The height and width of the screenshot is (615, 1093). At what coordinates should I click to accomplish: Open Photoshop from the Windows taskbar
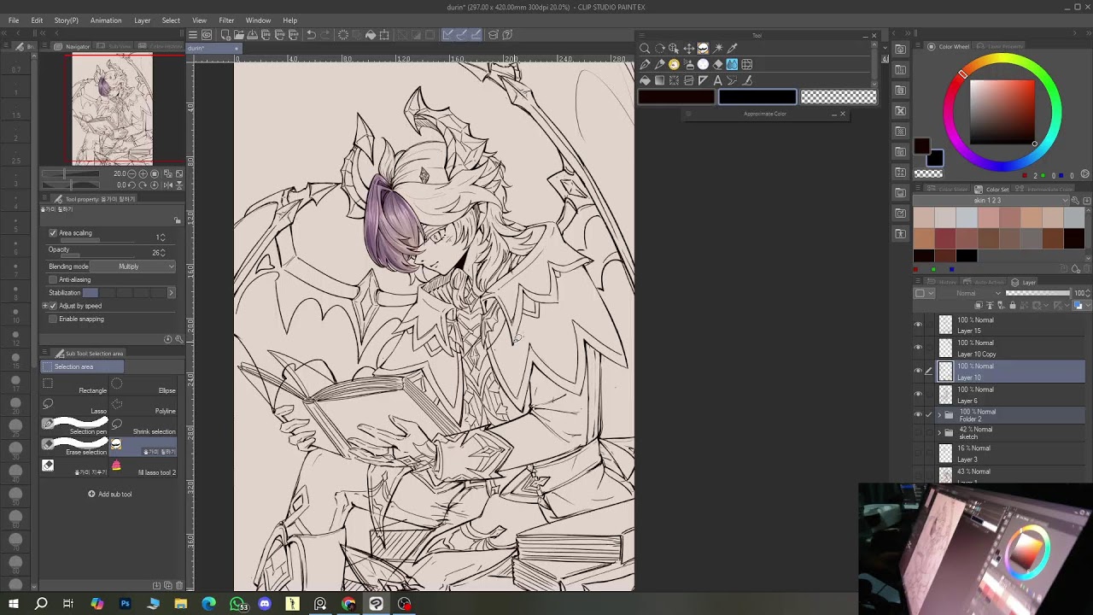[x=125, y=604]
